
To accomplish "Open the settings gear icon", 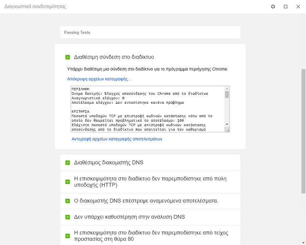I will [x=273, y=7].
